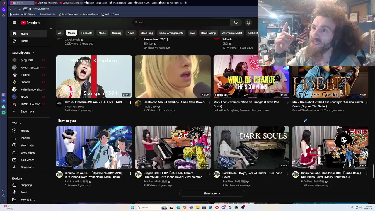The width and height of the screenshot is (375, 211).
Task: Click the Windows Start button
Action: pos(132,207)
